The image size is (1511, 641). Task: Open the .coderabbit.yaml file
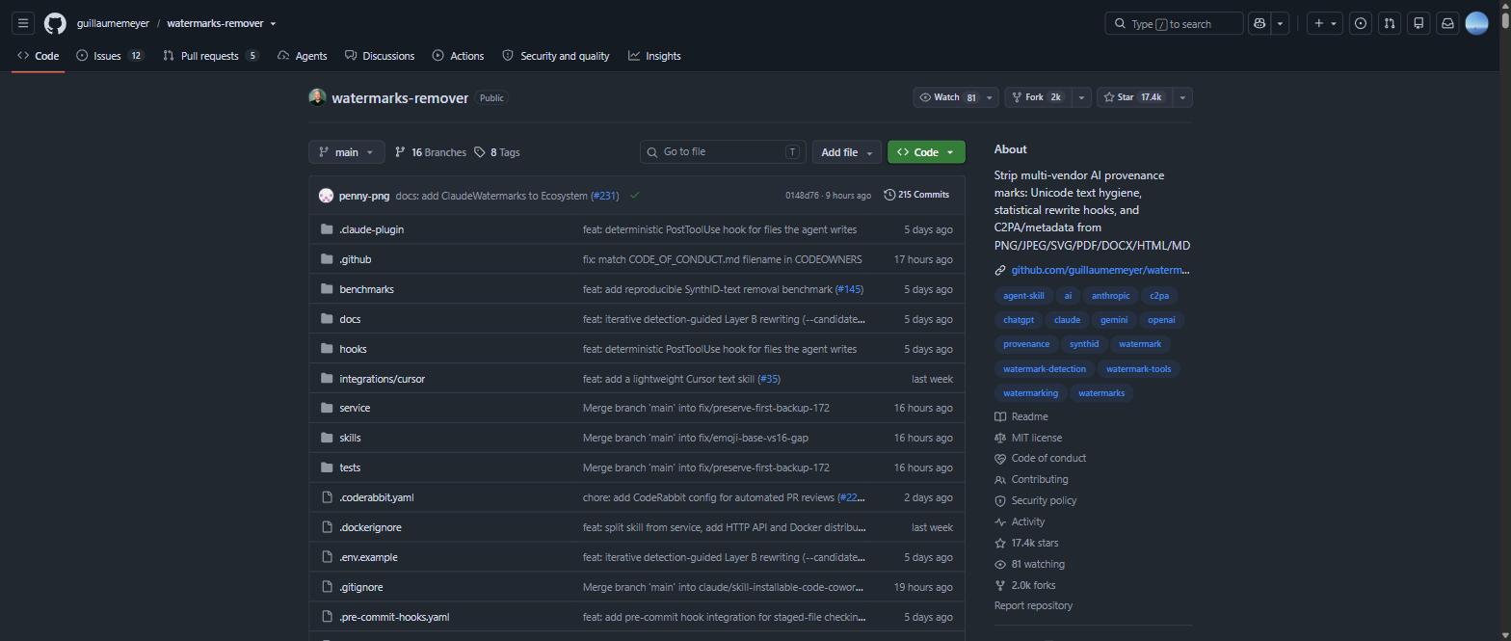[x=376, y=497]
